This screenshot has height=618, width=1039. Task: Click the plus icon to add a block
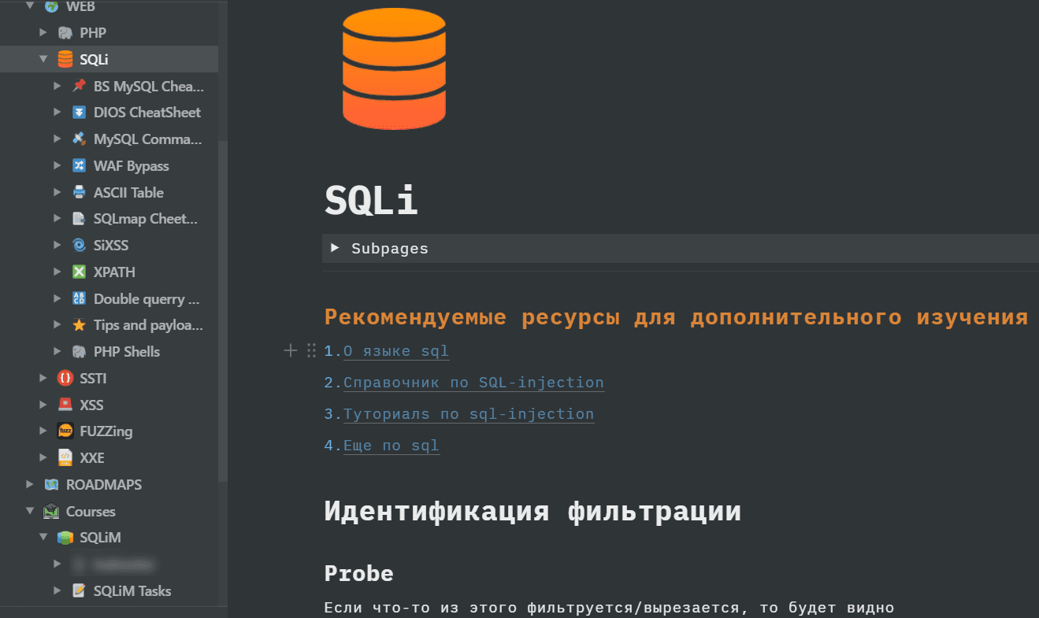[x=291, y=351]
